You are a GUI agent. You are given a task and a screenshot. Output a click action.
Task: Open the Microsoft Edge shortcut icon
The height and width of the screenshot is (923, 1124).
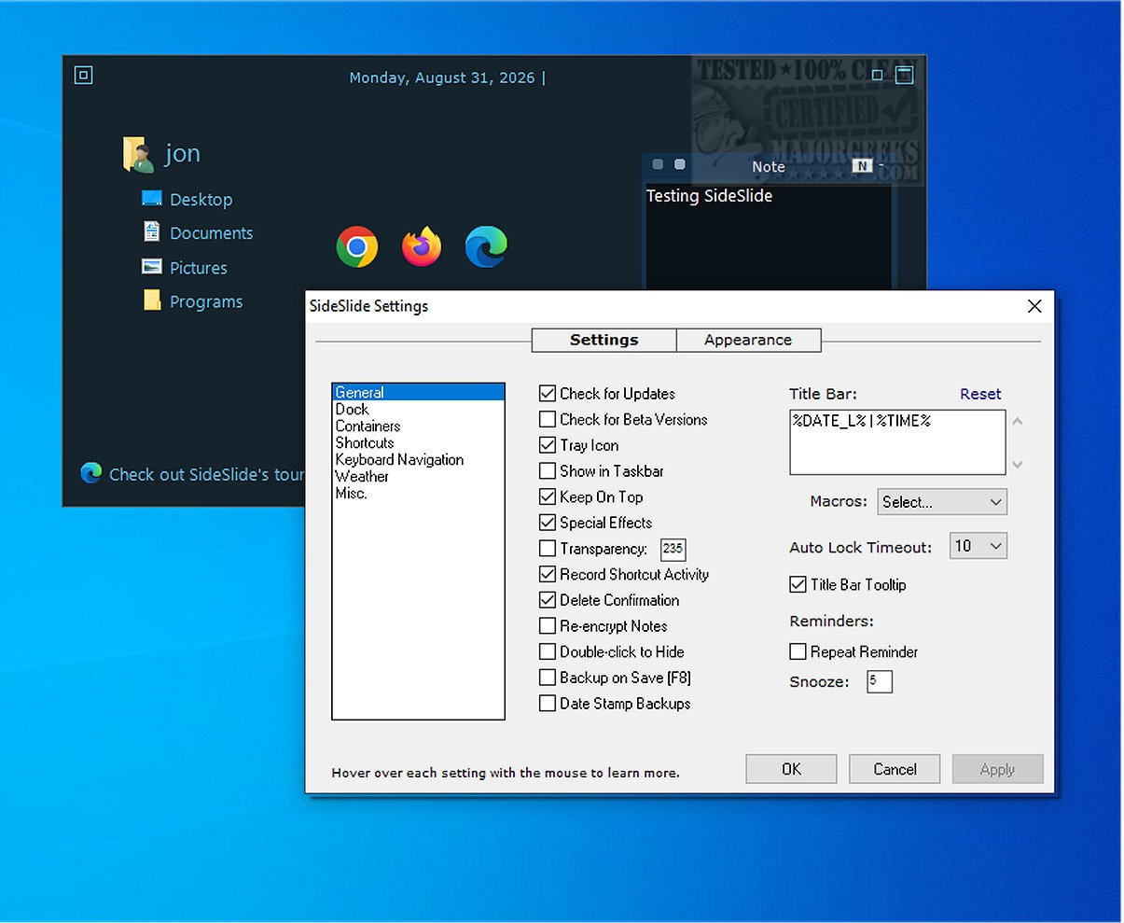486,246
